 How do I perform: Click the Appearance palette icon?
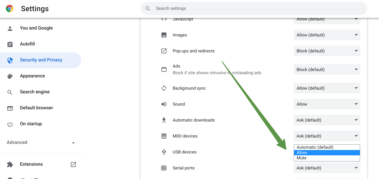[x=10, y=76]
